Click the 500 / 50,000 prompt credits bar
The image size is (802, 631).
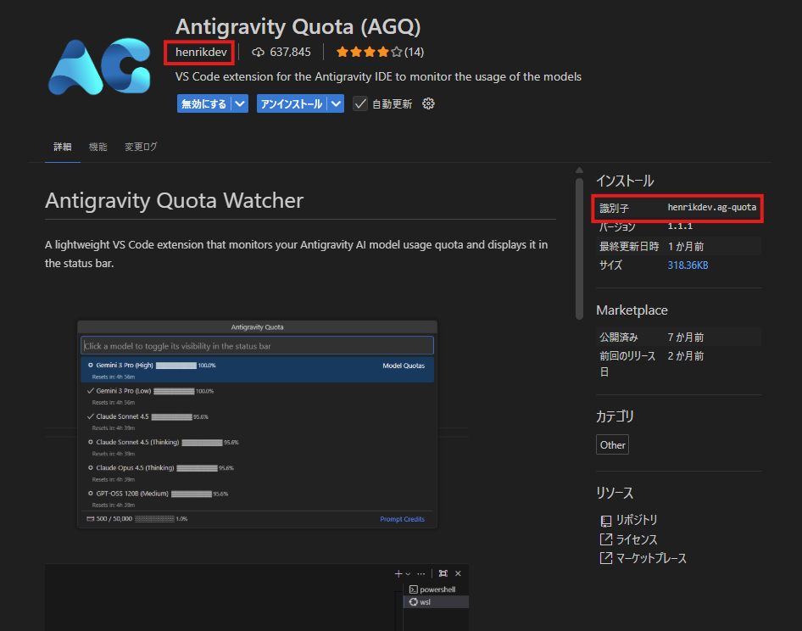point(154,519)
